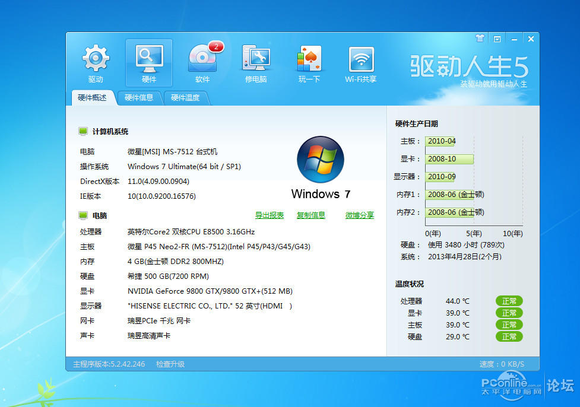Screen dimensions: 580x407
Task: Click the red badge on 软件 icon
Action: (x=216, y=47)
